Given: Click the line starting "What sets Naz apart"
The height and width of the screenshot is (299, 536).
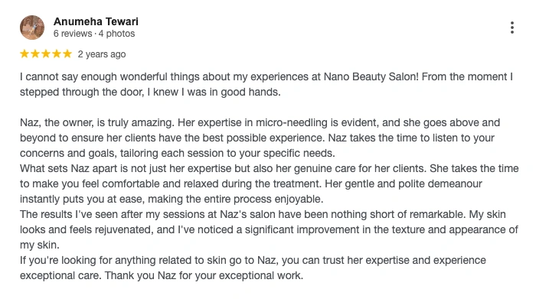Looking at the screenshot, I should (x=269, y=168).
